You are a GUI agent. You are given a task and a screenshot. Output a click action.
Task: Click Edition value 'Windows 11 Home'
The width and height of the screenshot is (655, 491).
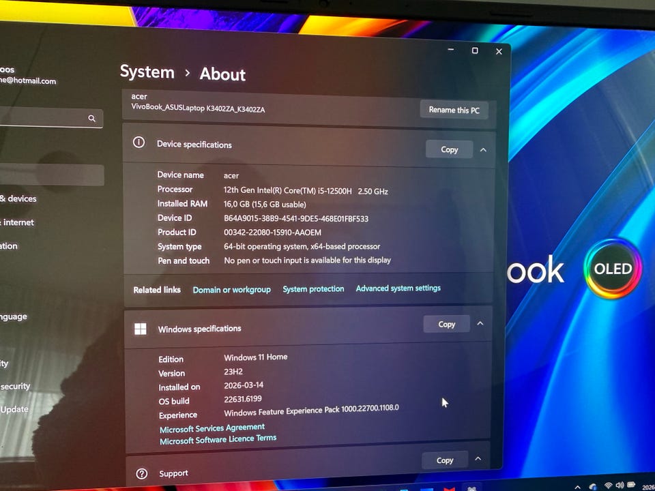(x=256, y=357)
